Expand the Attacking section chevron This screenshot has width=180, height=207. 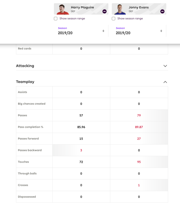pos(165,66)
